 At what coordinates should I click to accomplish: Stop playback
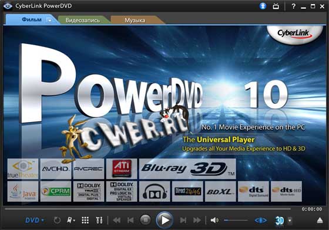coord(145,220)
